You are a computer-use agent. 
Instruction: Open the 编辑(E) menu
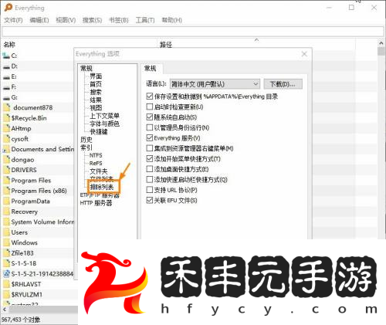coord(39,20)
